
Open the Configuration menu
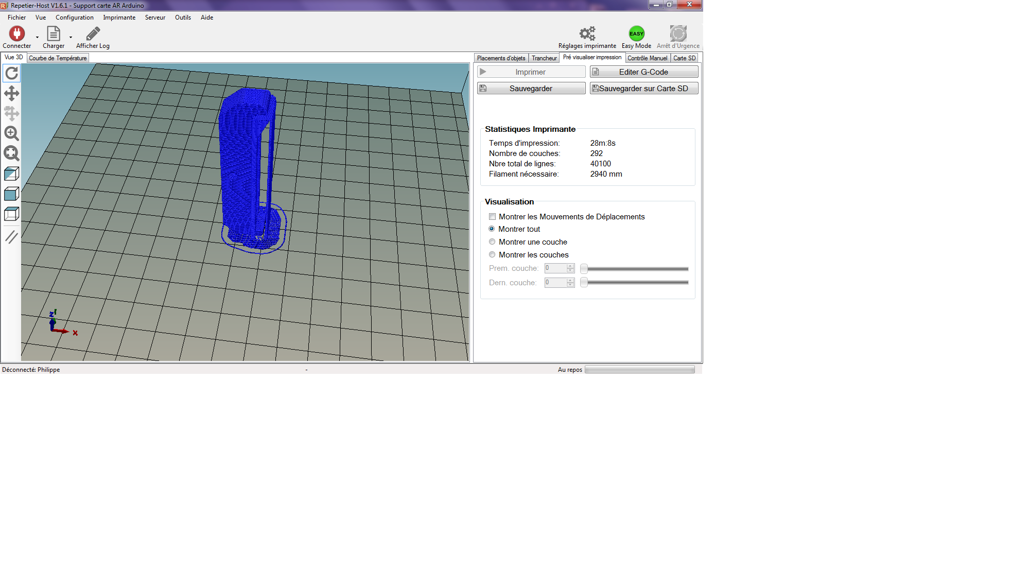click(75, 18)
